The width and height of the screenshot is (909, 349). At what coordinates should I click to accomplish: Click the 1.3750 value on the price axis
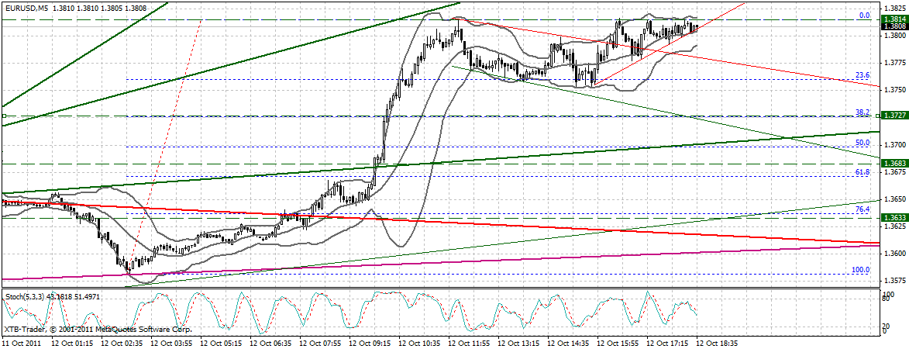click(x=894, y=90)
